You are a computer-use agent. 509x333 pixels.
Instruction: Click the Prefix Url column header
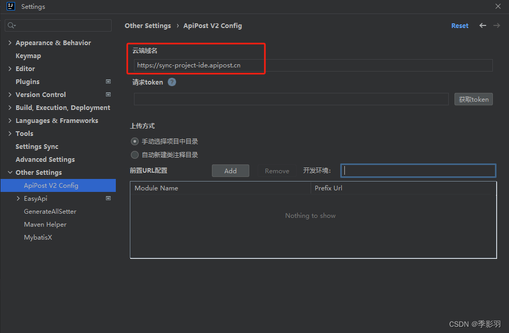404,188
